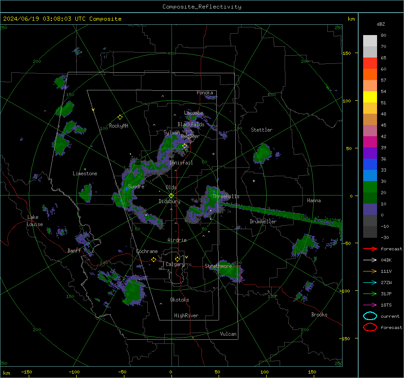Click the bright green swatch between 30 and 20

(x=370, y=187)
